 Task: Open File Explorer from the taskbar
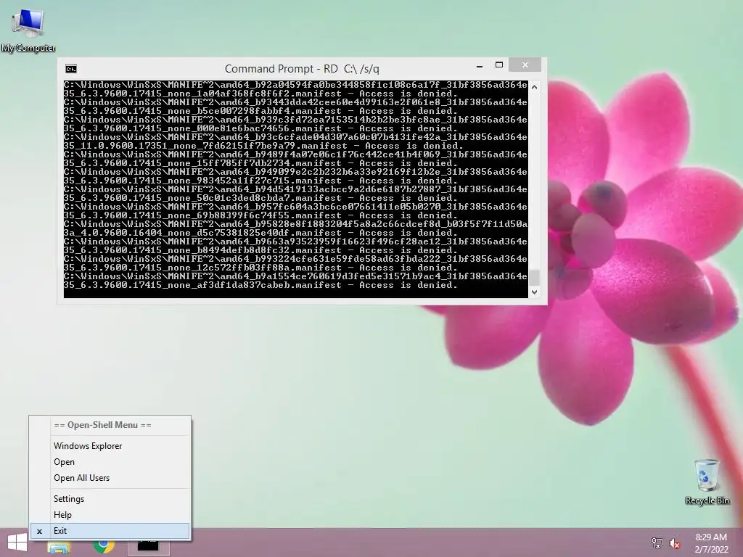pyautogui.click(x=59, y=547)
